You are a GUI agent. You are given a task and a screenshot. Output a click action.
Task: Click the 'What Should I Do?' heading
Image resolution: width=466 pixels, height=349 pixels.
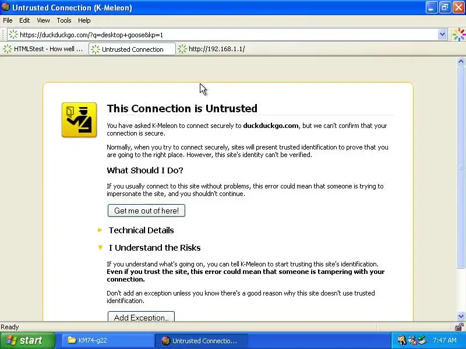click(x=145, y=170)
